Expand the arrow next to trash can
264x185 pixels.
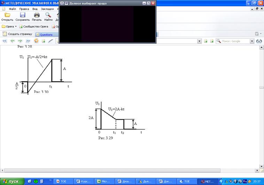click(261, 34)
